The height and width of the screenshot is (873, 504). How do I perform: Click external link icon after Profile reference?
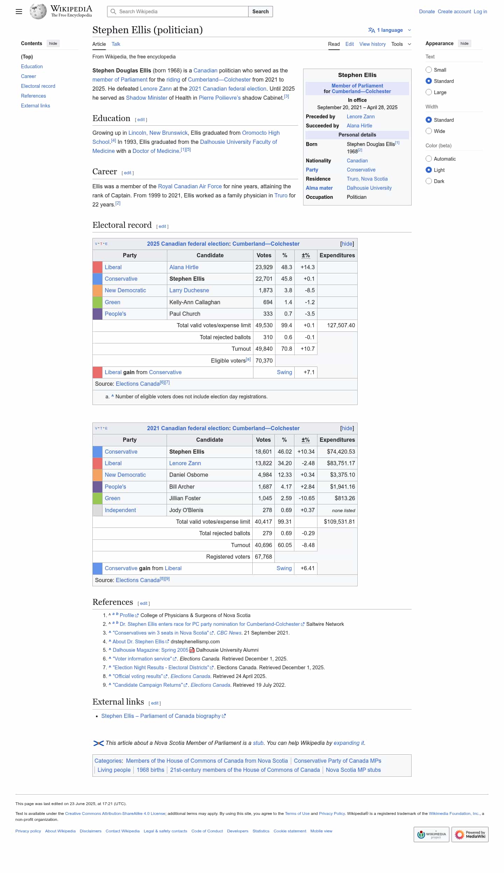coord(137,615)
